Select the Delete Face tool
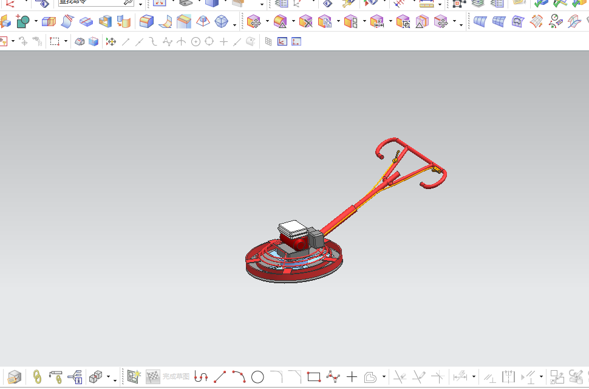This screenshot has width=589, height=389. 305,21
